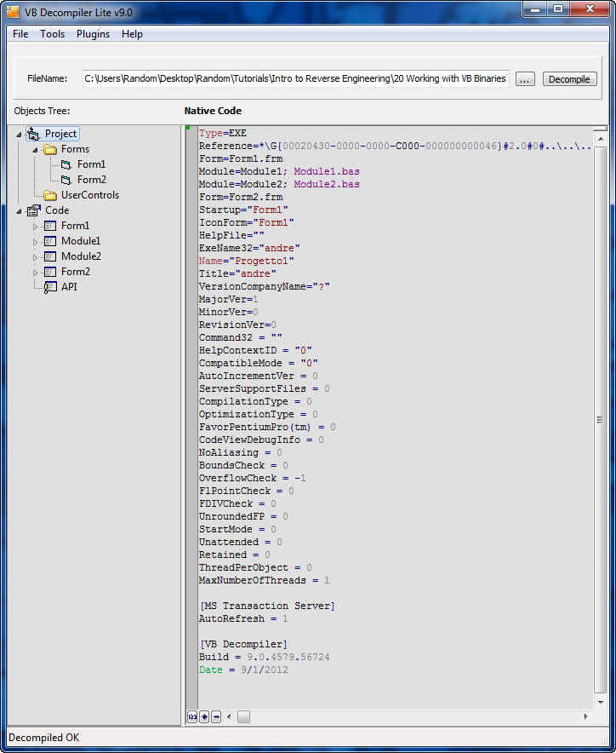This screenshot has width=616, height=753.
Task: Click the vertical scrollbar thumb grip
Action: click(600, 420)
